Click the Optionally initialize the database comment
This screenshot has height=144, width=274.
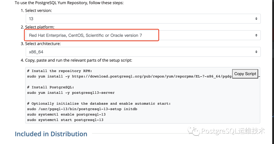[x=99, y=104]
